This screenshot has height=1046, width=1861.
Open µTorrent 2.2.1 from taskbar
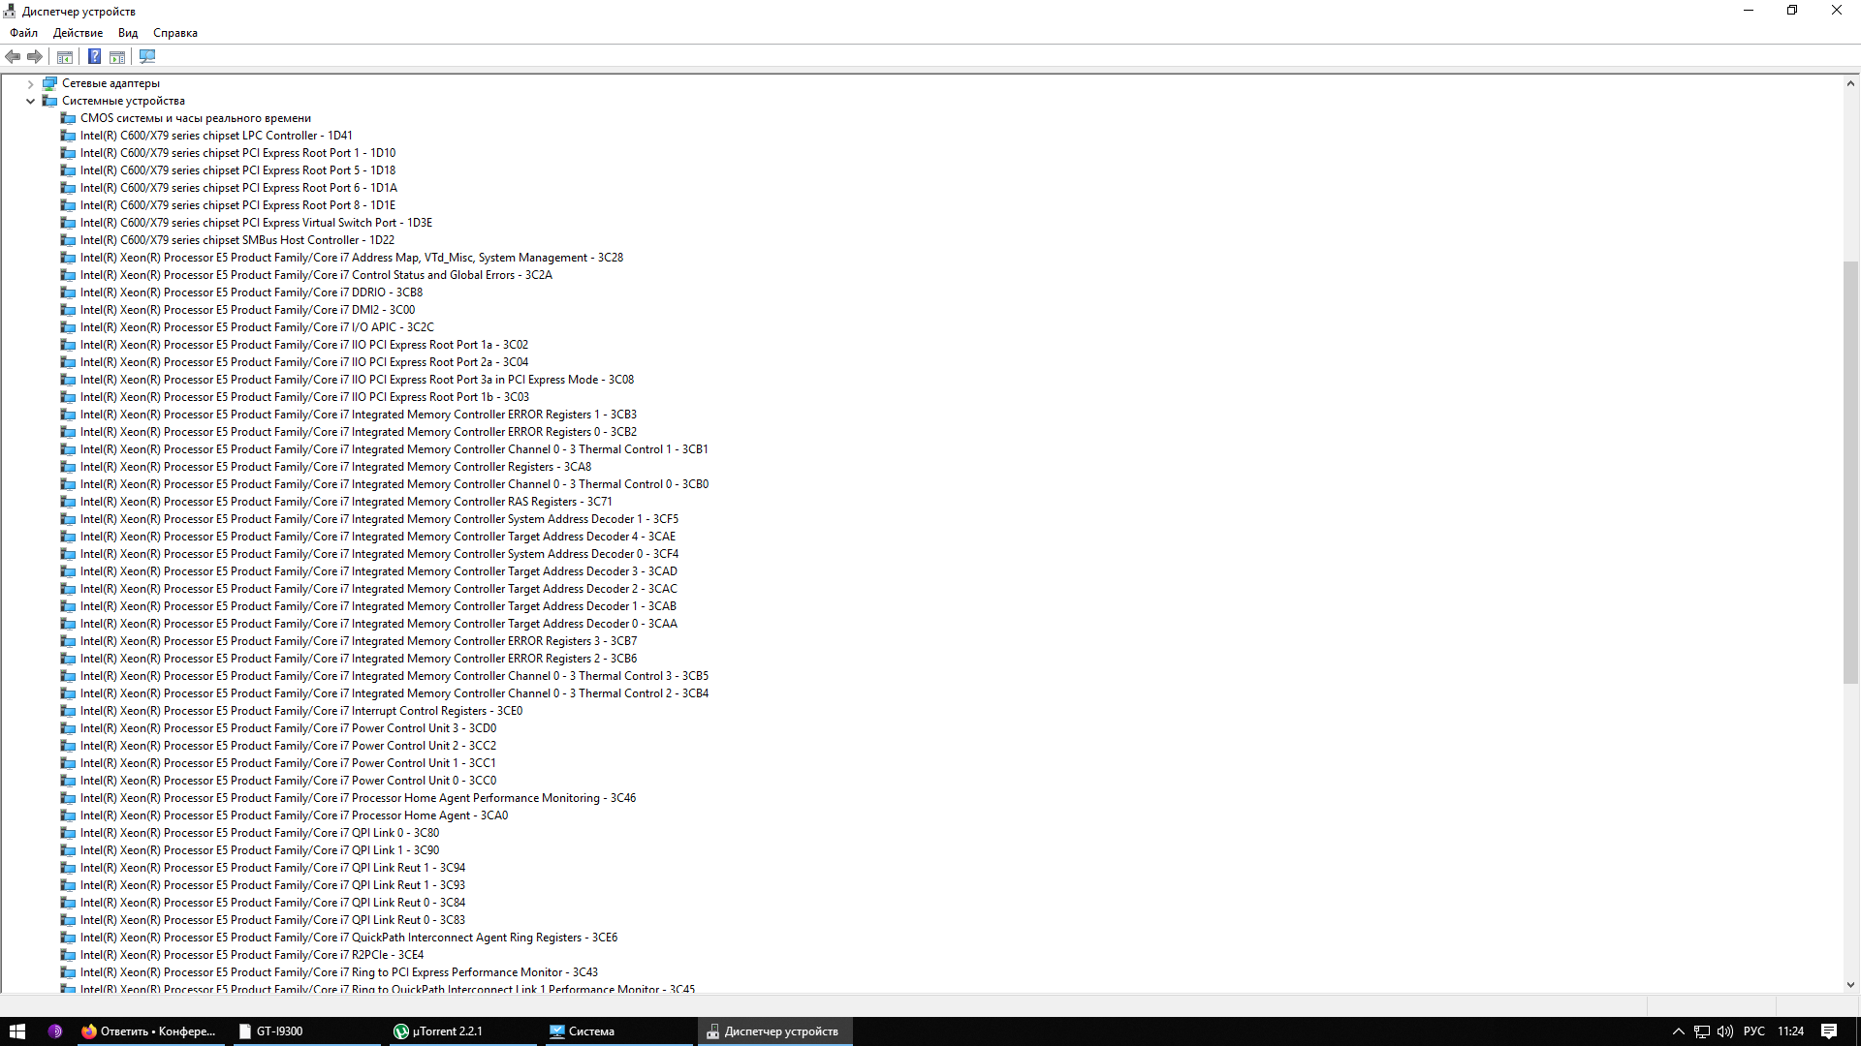438,1031
